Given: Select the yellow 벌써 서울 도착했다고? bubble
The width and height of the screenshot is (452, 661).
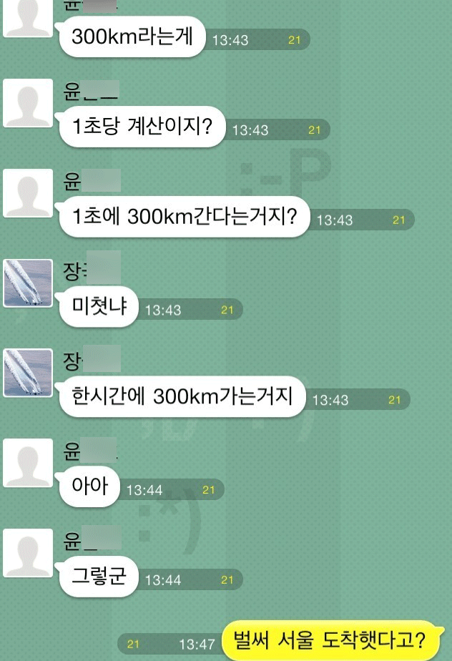Looking at the screenshot, I should (330, 641).
